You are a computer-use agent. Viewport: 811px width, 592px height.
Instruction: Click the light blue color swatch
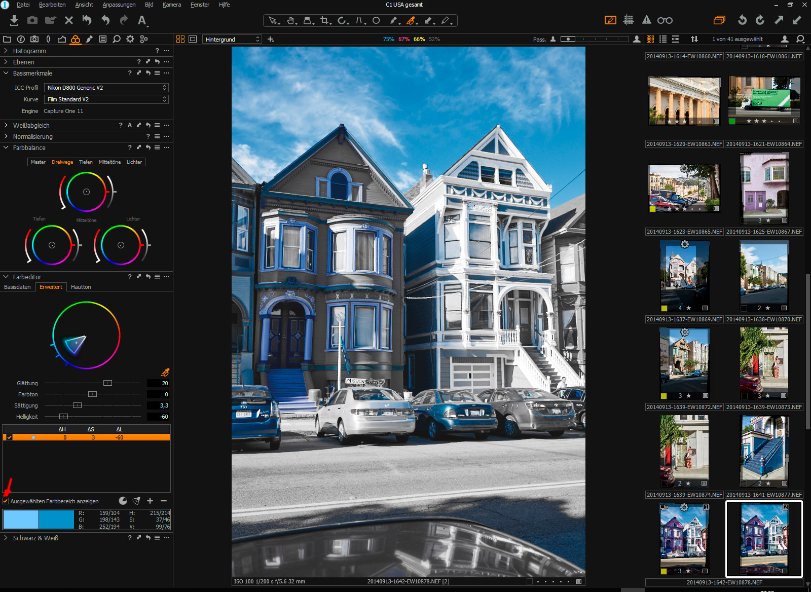[x=21, y=520]
